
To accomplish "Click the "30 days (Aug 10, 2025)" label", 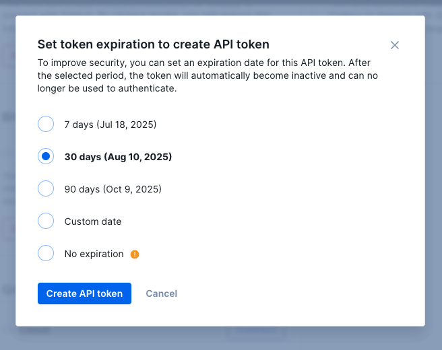I will point(118,157).
